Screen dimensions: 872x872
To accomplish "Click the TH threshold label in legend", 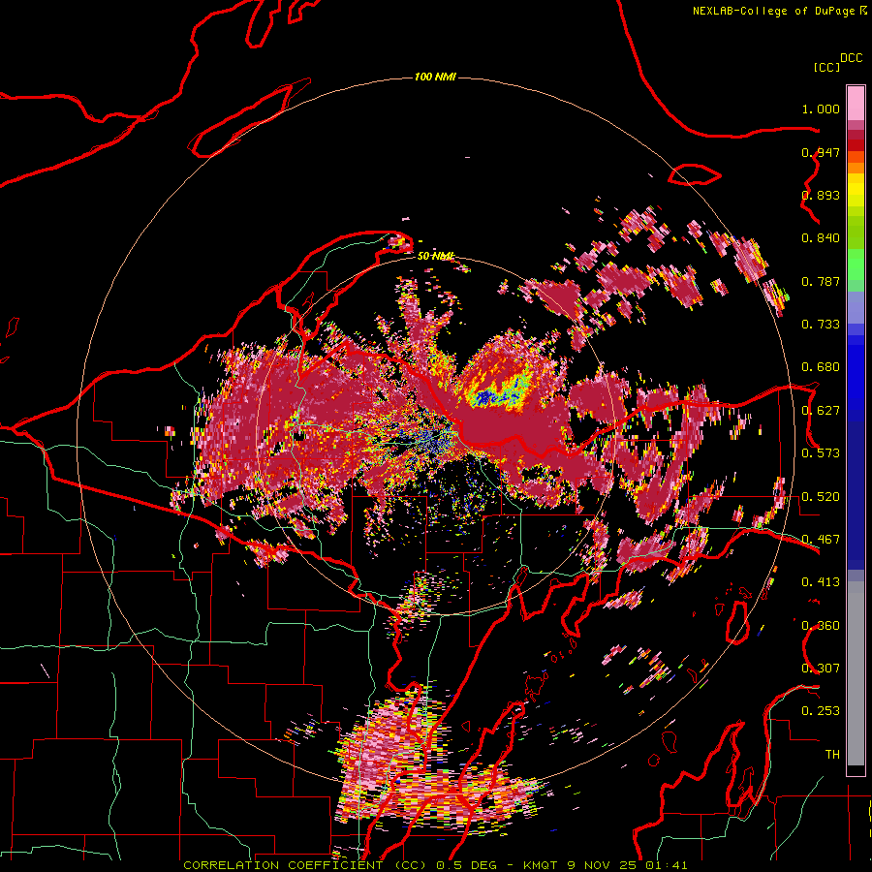I will click(x=832, y=755).
